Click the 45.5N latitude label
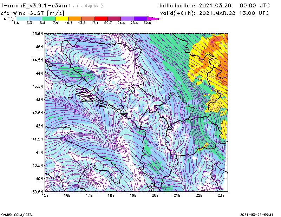The width and height of the screenshot is (281, 217). (38, 33)
